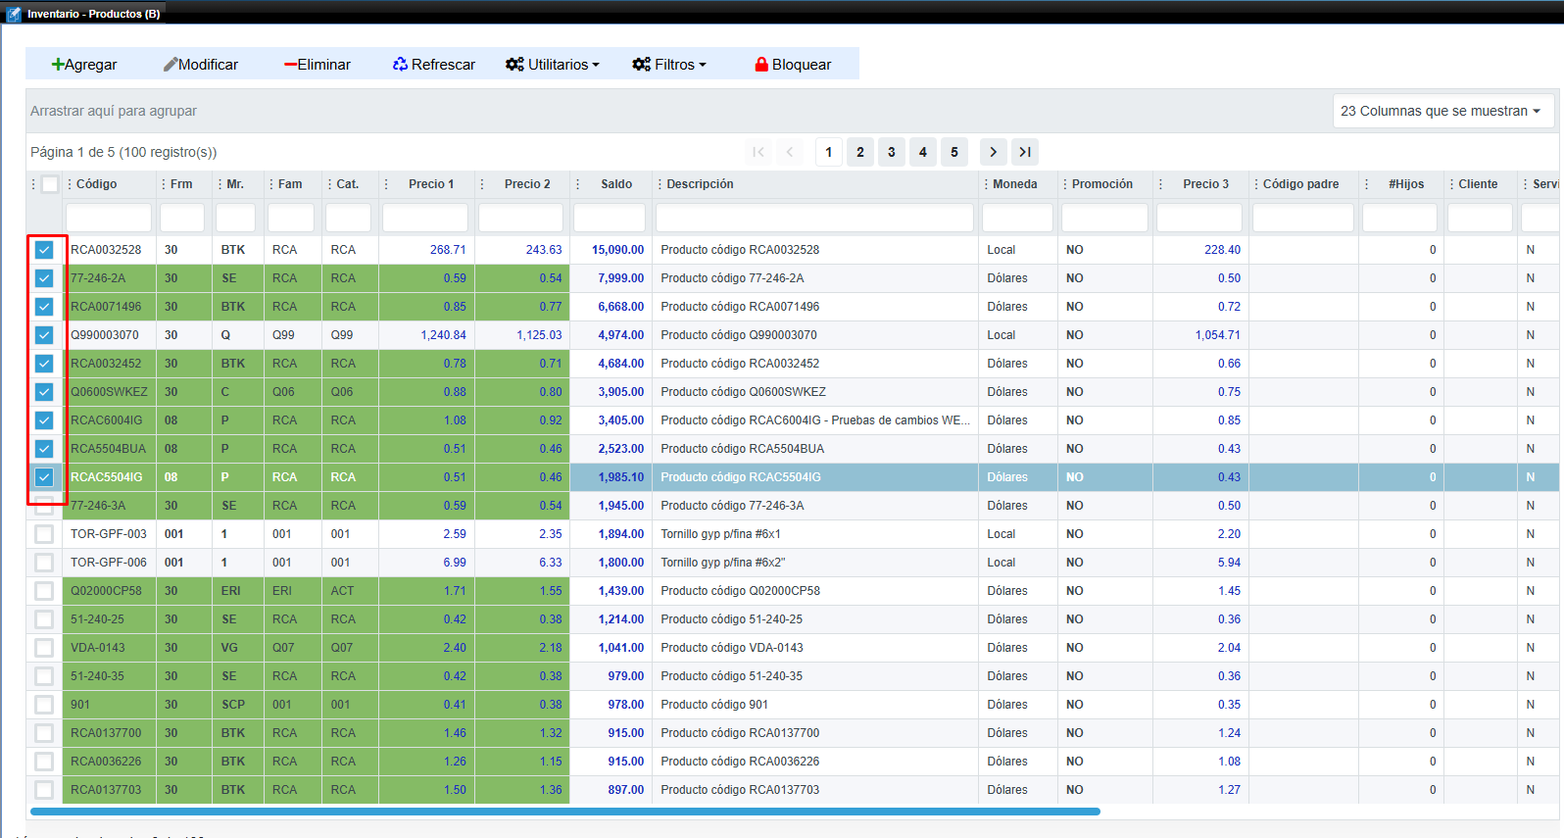The width and height of the screenshot is (1564, 838).
Task: Click the red minus Eliminar icon
Action: [290, 65]
